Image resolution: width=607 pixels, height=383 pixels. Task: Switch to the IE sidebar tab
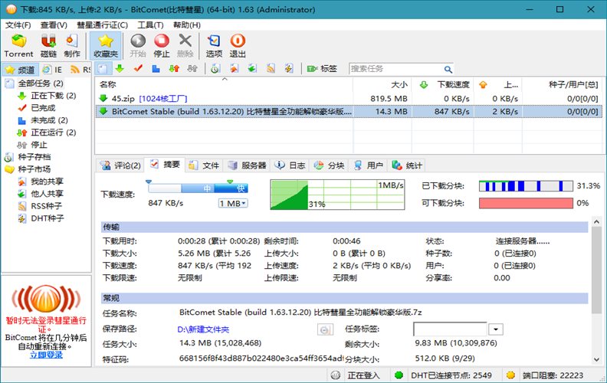[x=53, y=70]
